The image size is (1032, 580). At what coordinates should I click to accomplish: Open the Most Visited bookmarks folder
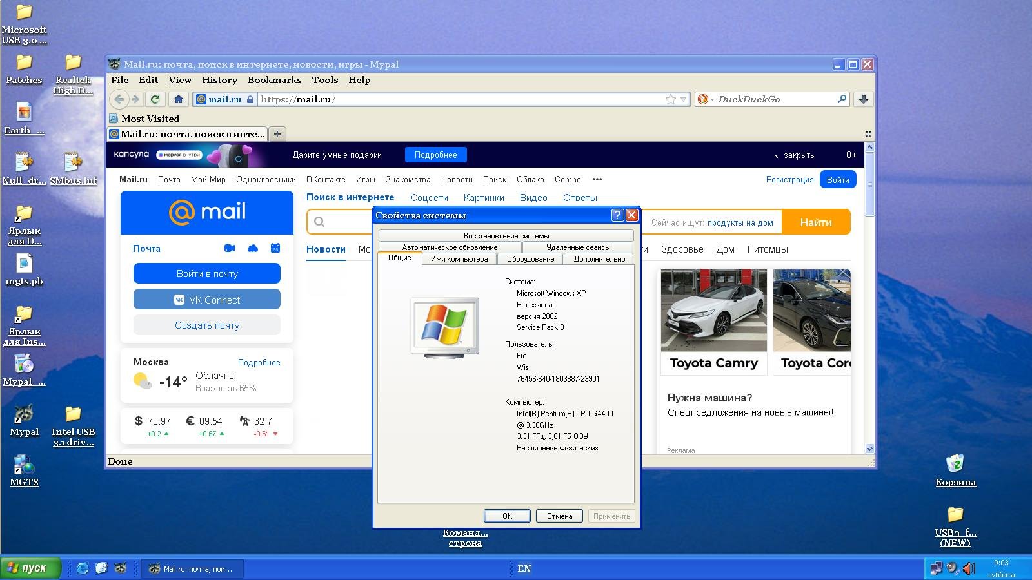144,119
